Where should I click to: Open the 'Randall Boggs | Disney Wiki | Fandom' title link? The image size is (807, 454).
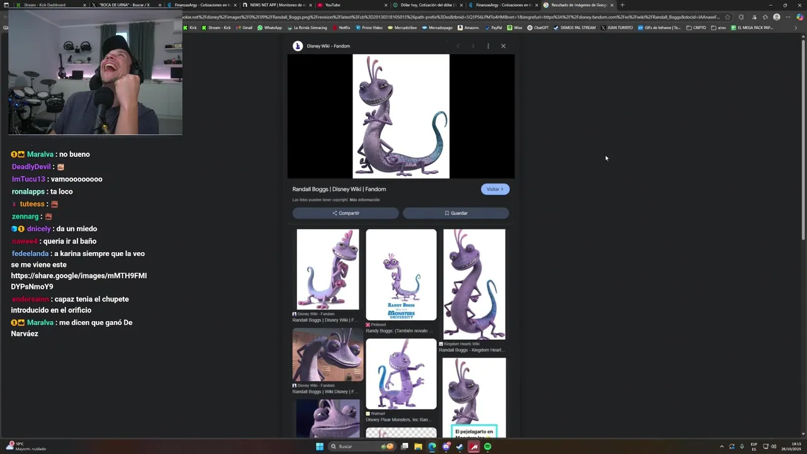click(x=339, y=189)
